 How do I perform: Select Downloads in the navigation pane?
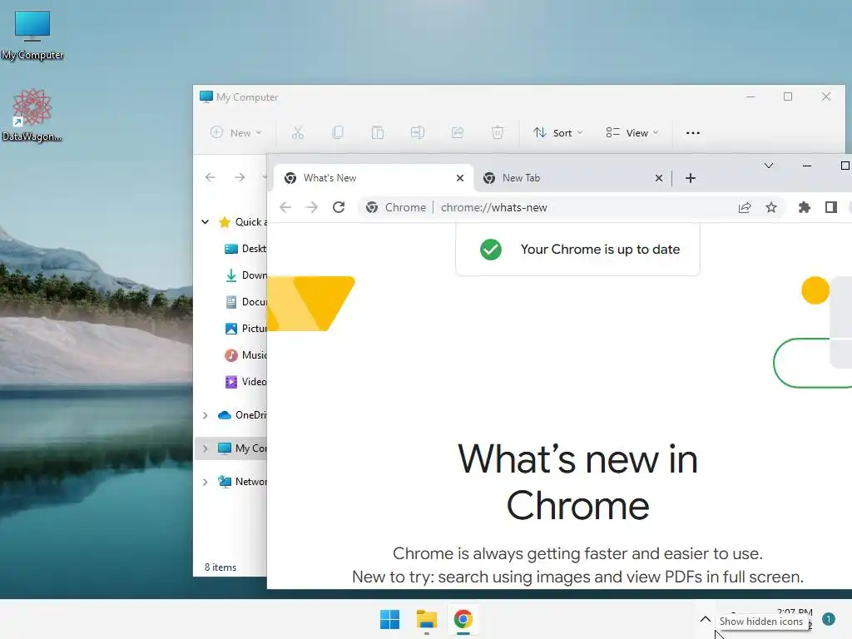click(245, 275)
